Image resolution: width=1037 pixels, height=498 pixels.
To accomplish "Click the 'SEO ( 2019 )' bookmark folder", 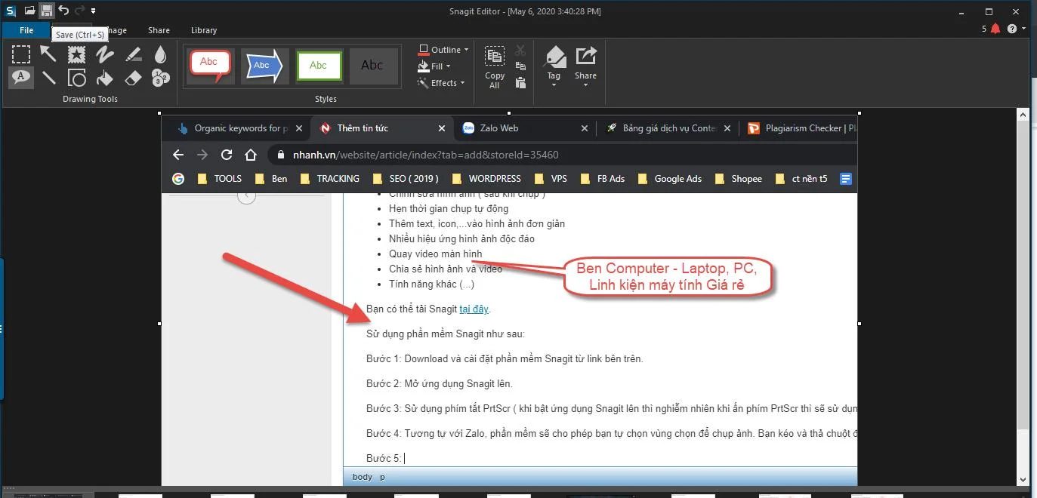I will pos(406,179).
